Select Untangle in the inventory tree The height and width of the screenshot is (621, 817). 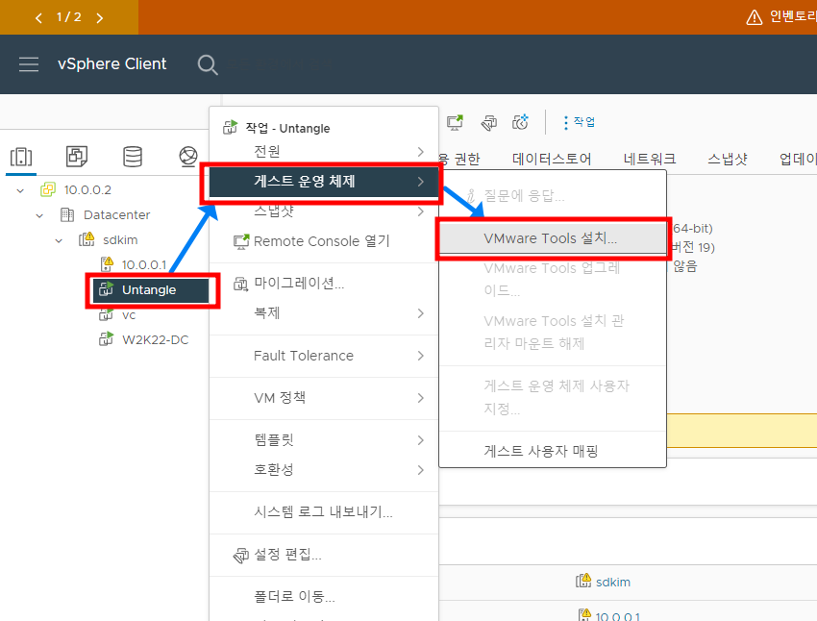point(148,289)
